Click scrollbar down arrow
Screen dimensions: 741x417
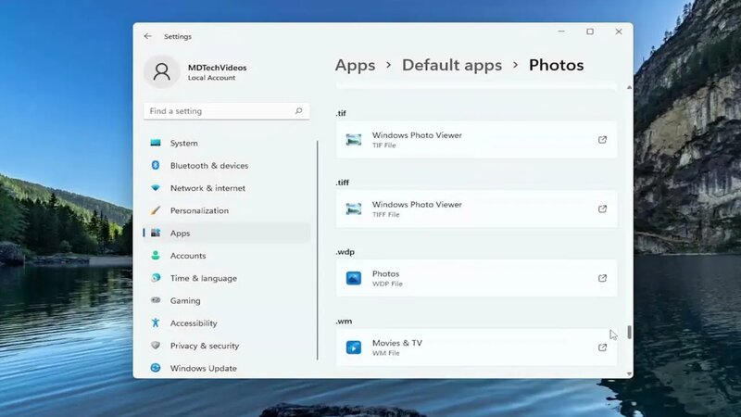[x=629, y=373]
